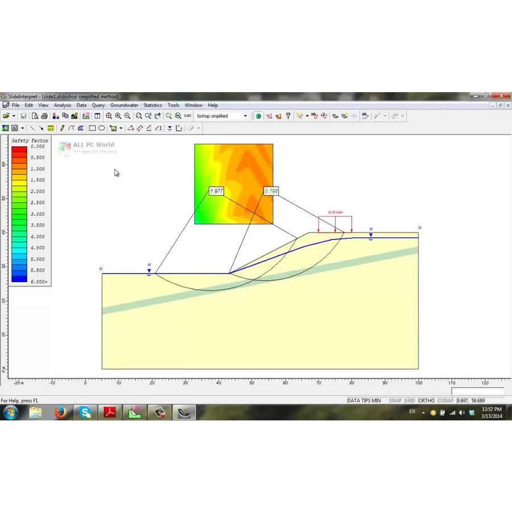Open Info Viewer chart icon

click(x=75, y=116)
